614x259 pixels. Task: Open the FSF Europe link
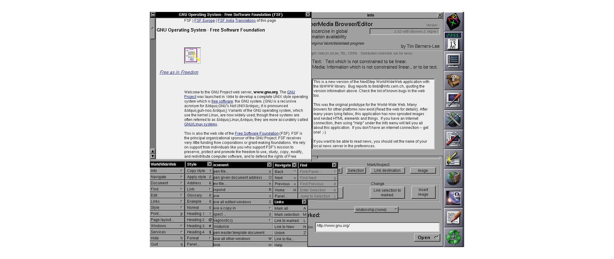[x=204, y=21]
